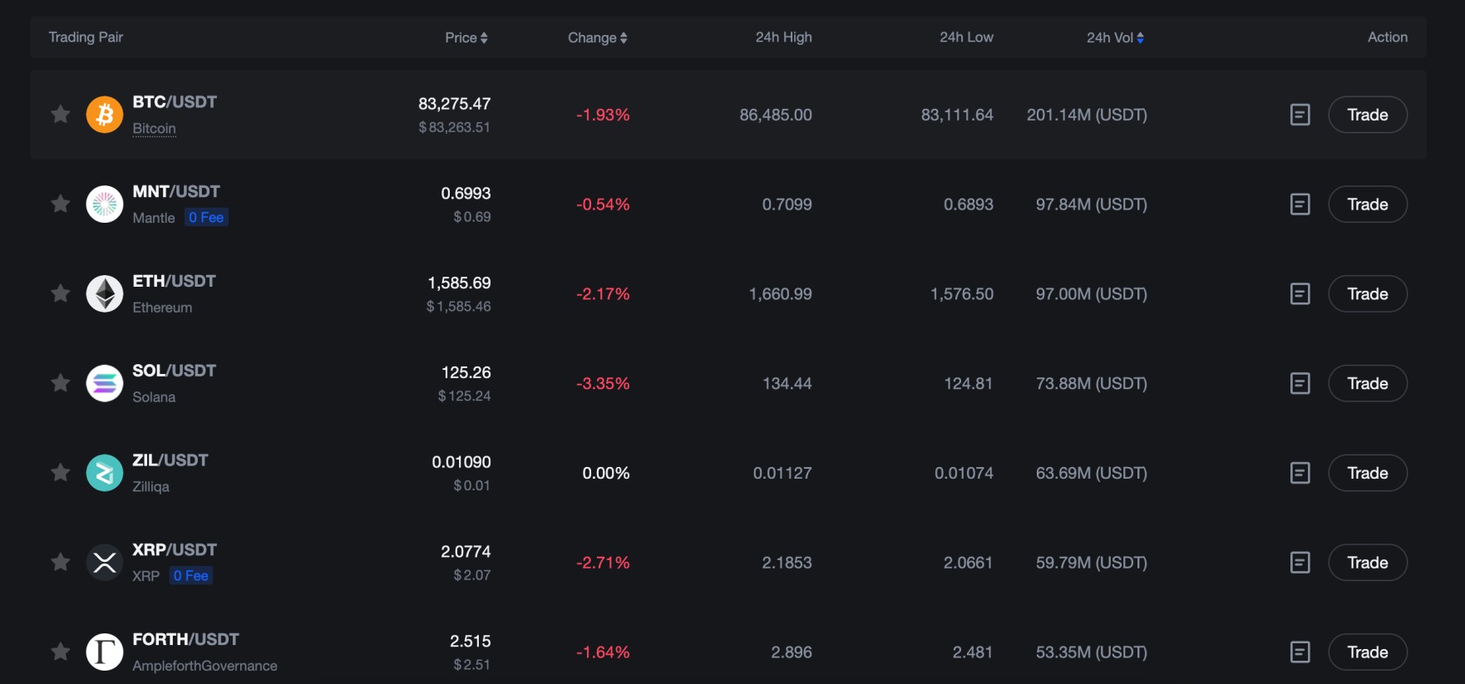Click the Zilliqa coin logo

(105, 473)
